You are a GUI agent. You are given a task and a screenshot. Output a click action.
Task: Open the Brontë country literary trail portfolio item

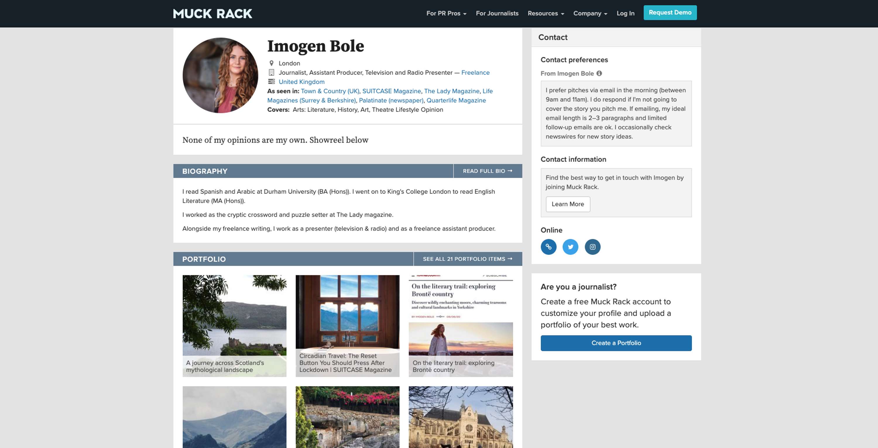460,326
